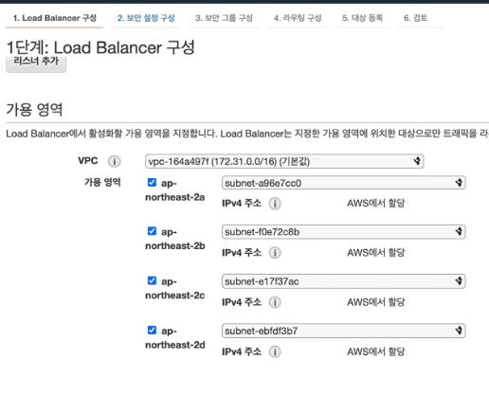Open the subnet-e17f37ac dropdown

[344, 281]
